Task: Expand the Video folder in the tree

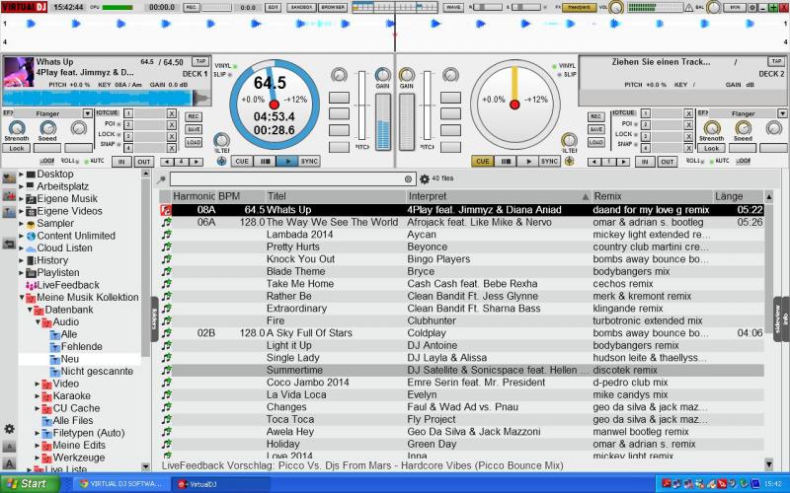Action: [38, 384]
